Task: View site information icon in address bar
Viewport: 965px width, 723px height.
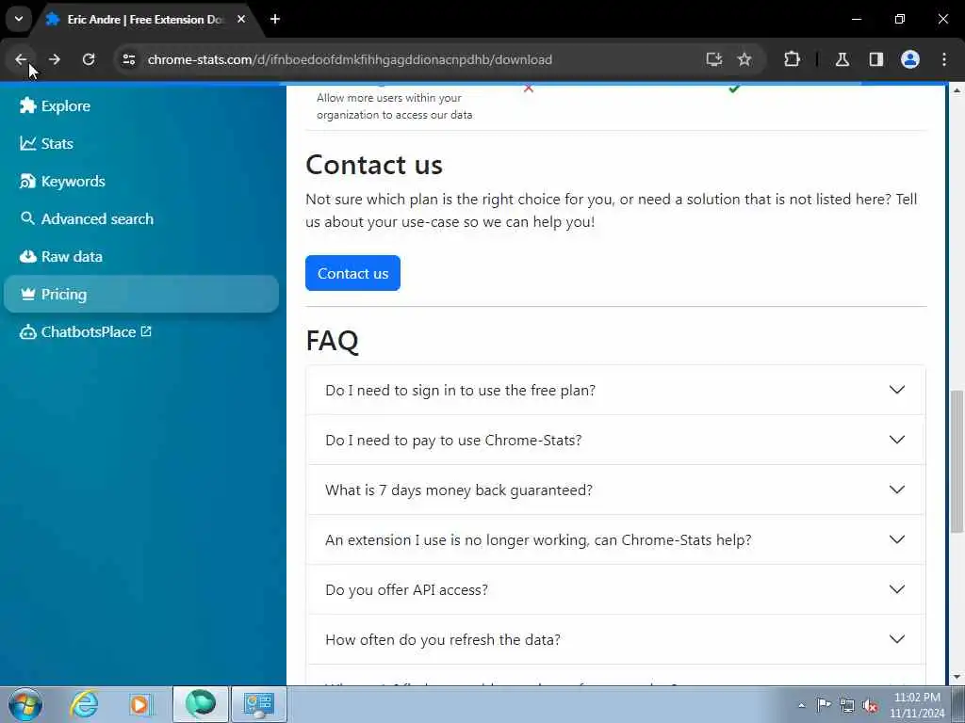Action: click(128, 59)
